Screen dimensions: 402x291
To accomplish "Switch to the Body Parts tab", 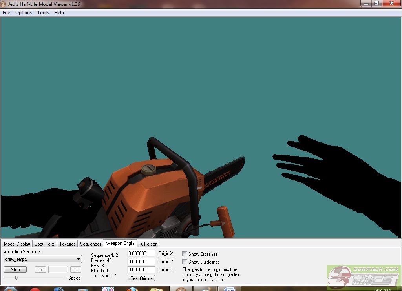I will point(45,244).
